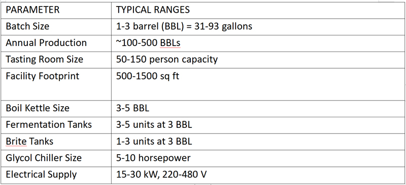The height and width of the screenshot is (185, 406).
Task: Click the 500-1500 sq ft cell
Action: point(258,84)
